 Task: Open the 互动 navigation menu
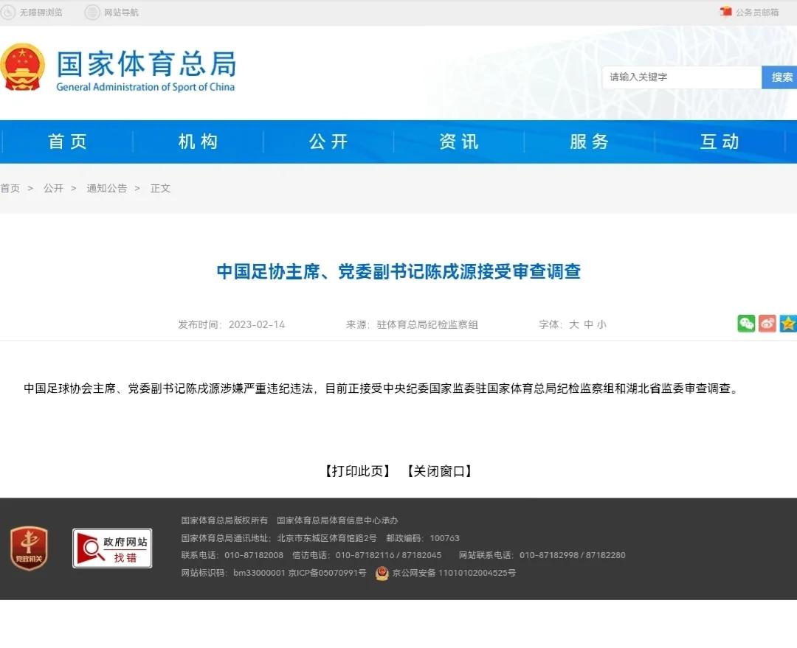click(720, 142)
